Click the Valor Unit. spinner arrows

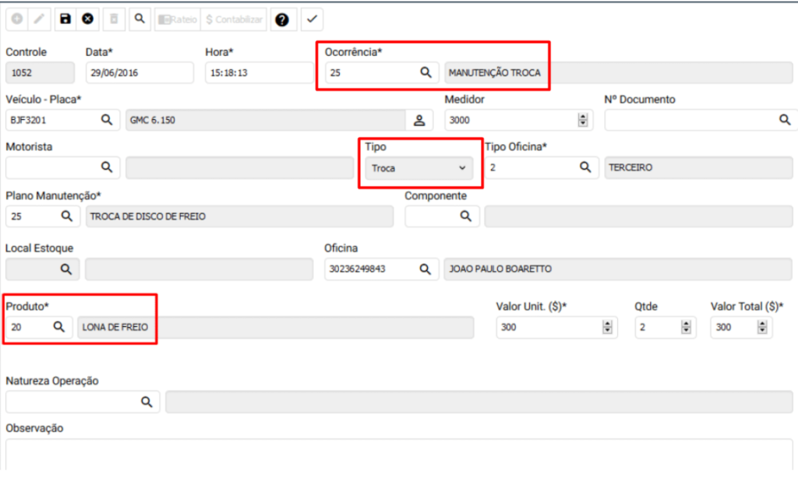(607, 328)
